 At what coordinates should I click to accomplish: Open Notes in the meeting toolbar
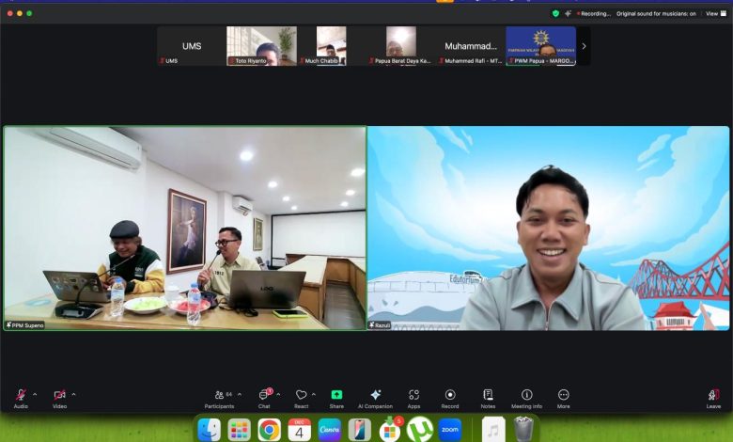coord(488,395)
